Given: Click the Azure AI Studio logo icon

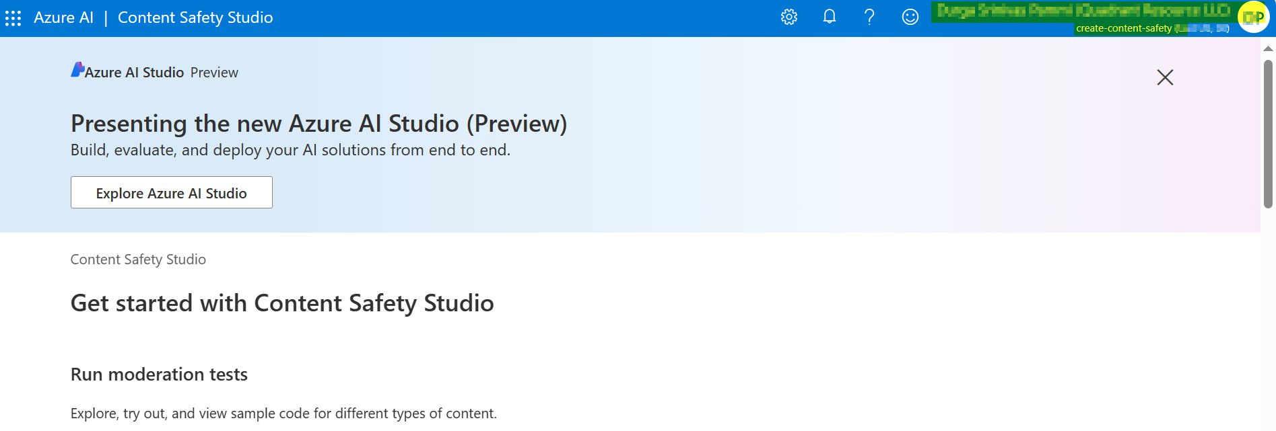Looking at the screenshot, I should coord(77,70).
